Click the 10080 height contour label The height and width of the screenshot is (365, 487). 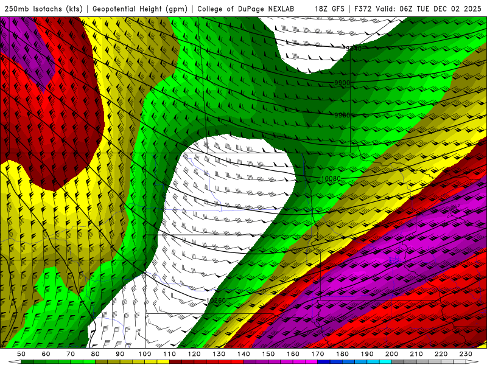331,178
